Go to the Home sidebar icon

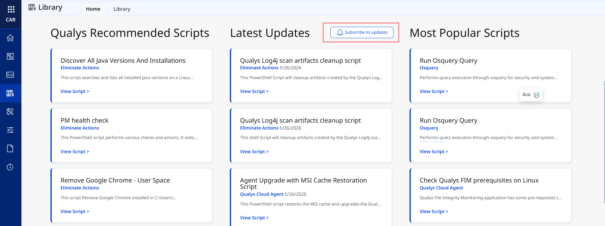[10, 38]
